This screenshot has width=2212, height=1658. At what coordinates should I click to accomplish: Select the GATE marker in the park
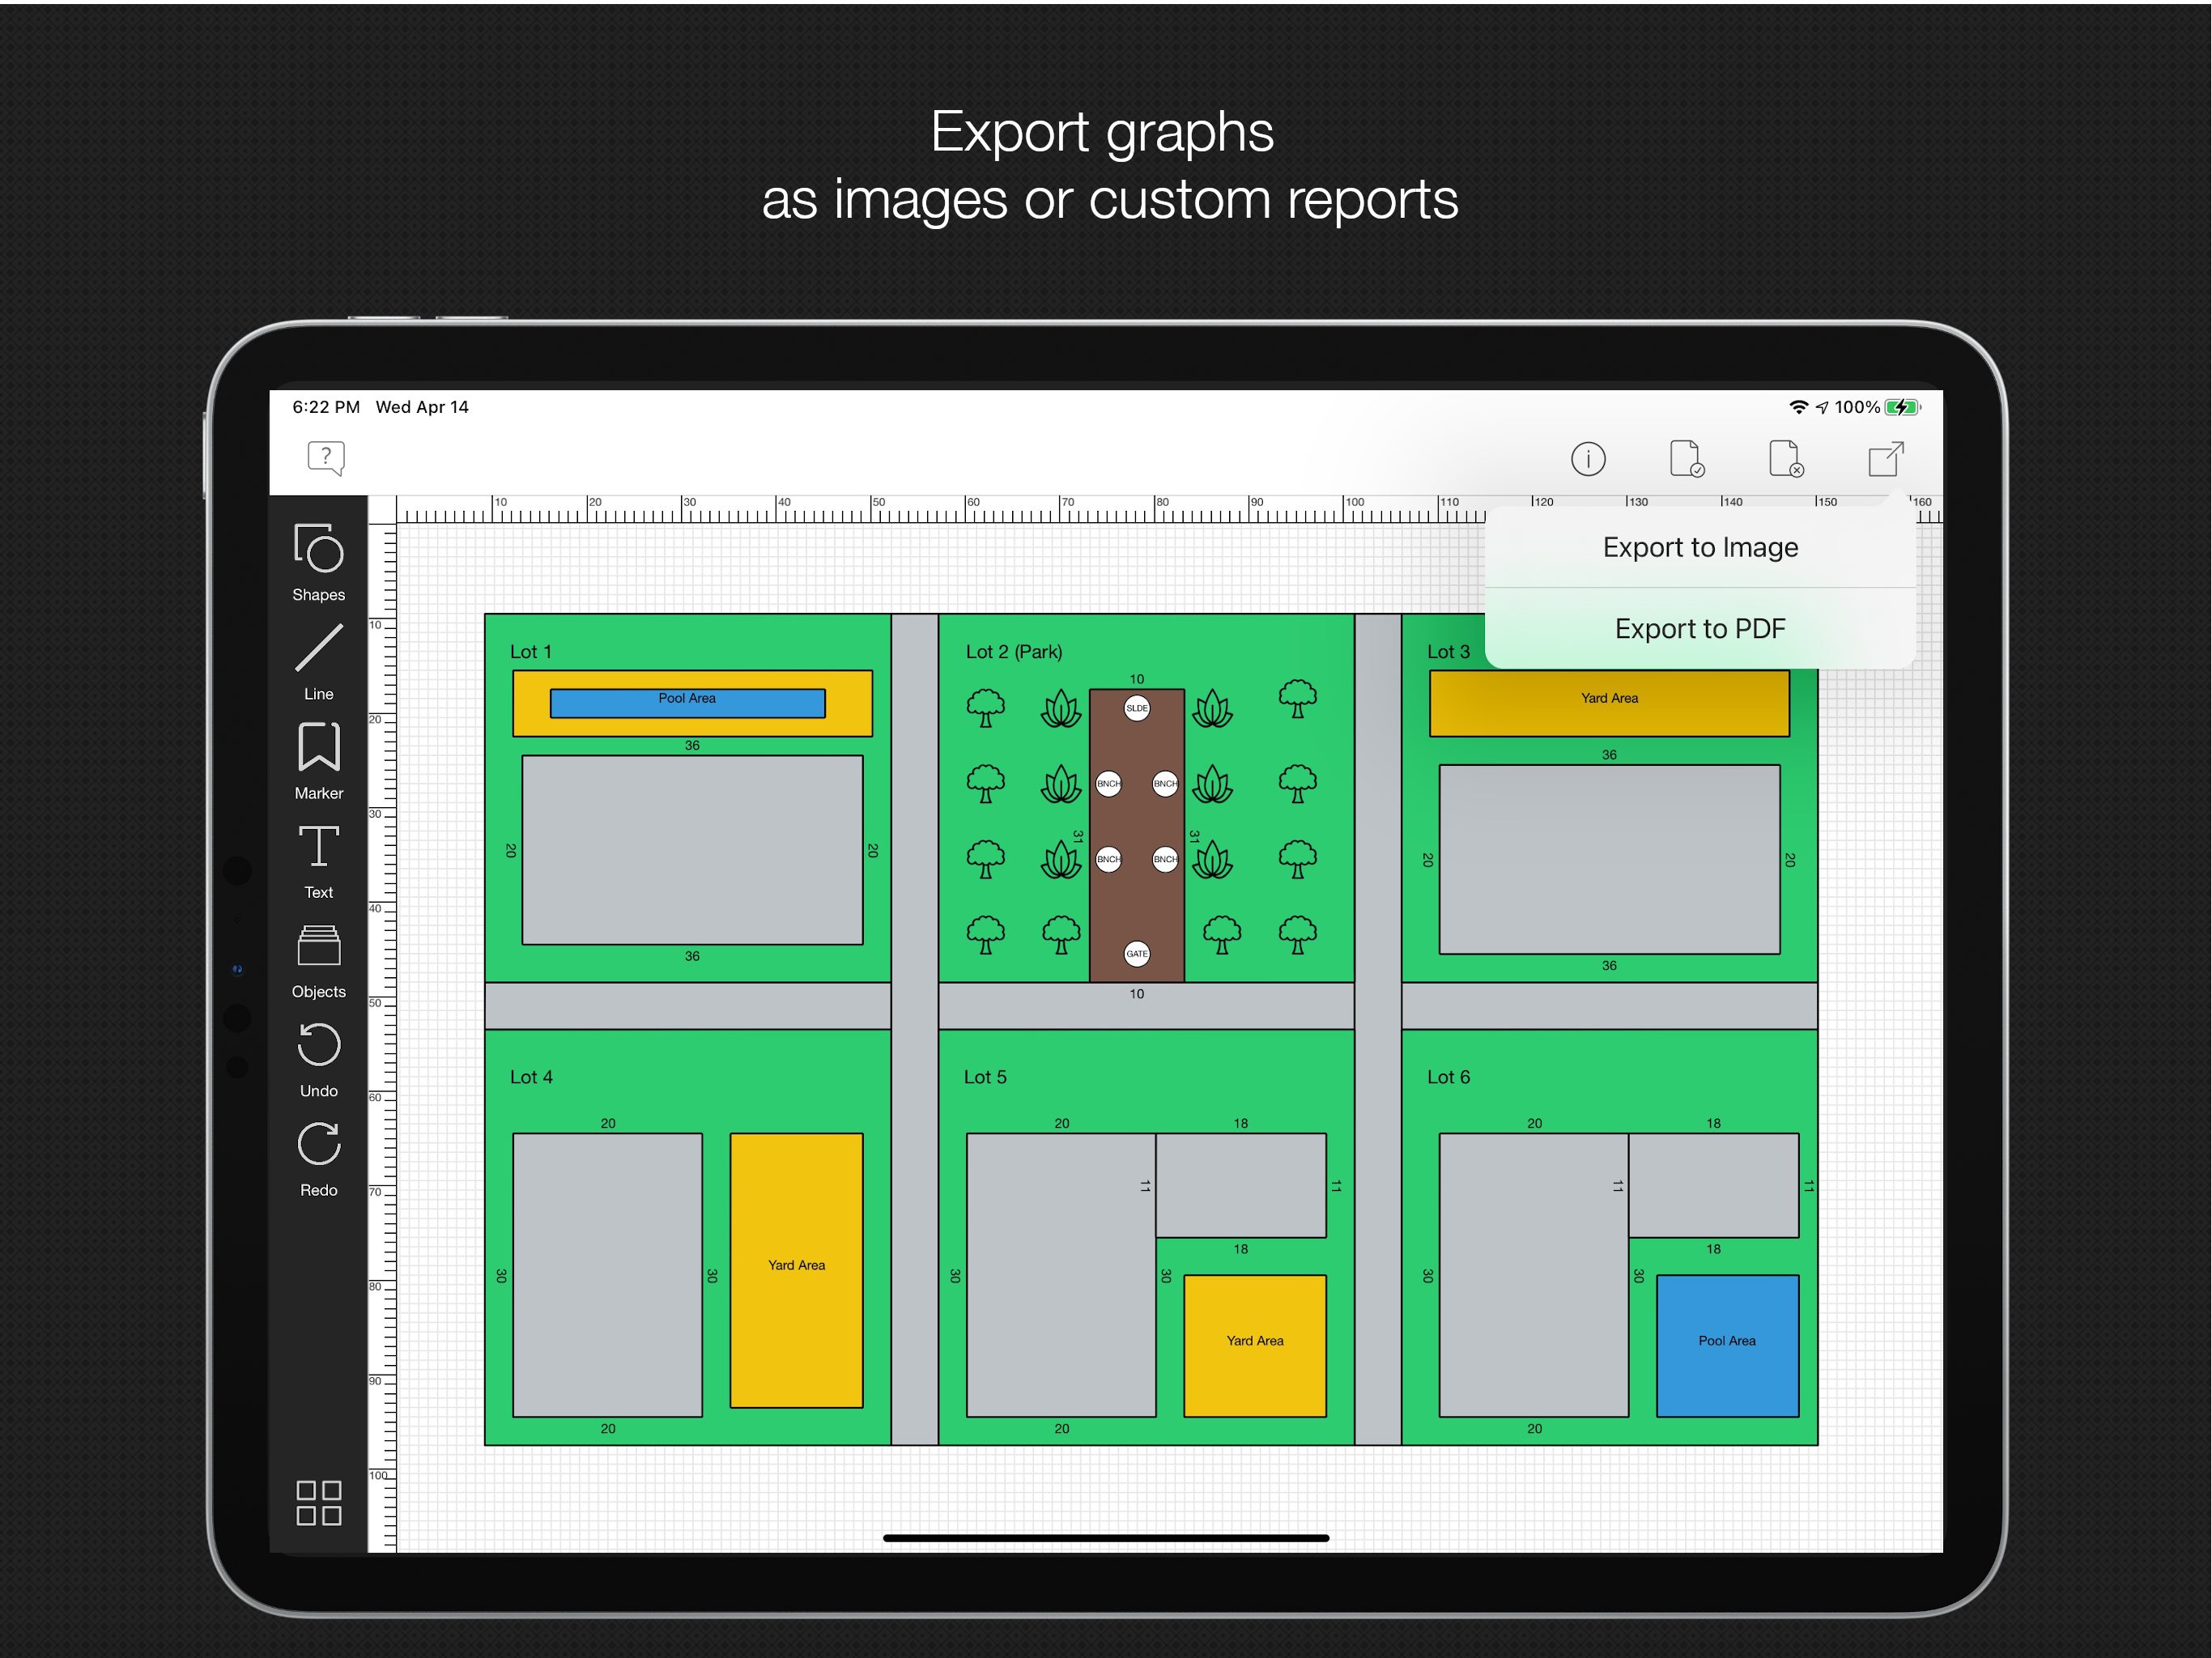[1137, 953]
